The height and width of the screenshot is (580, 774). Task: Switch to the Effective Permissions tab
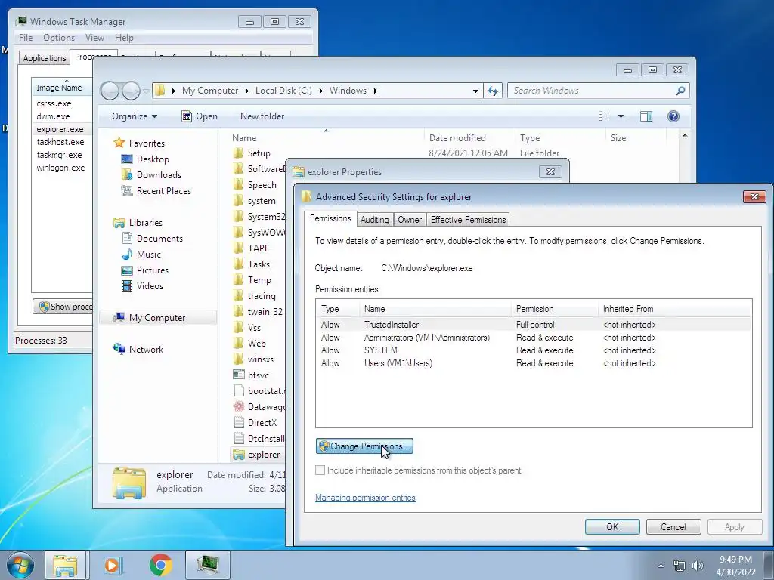[x=468, y=220]
